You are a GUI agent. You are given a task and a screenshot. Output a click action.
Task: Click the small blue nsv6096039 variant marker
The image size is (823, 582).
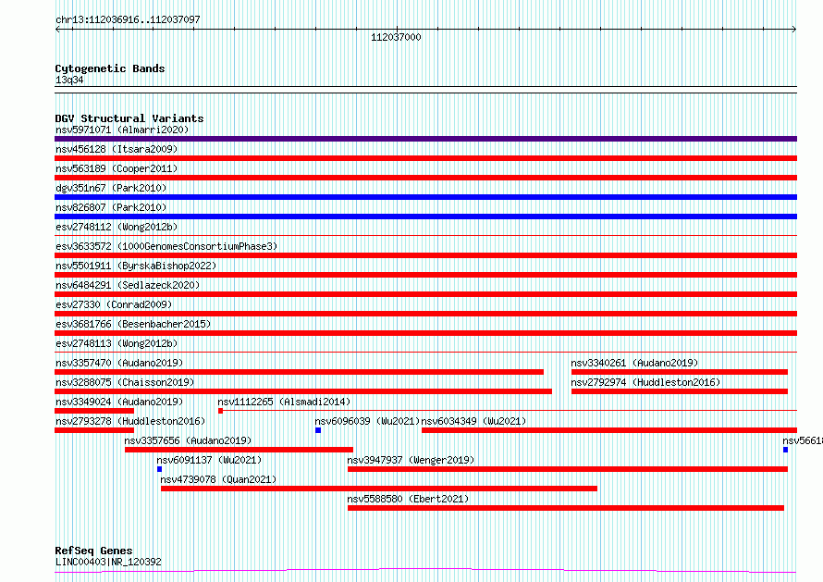(x=318, y=430)
